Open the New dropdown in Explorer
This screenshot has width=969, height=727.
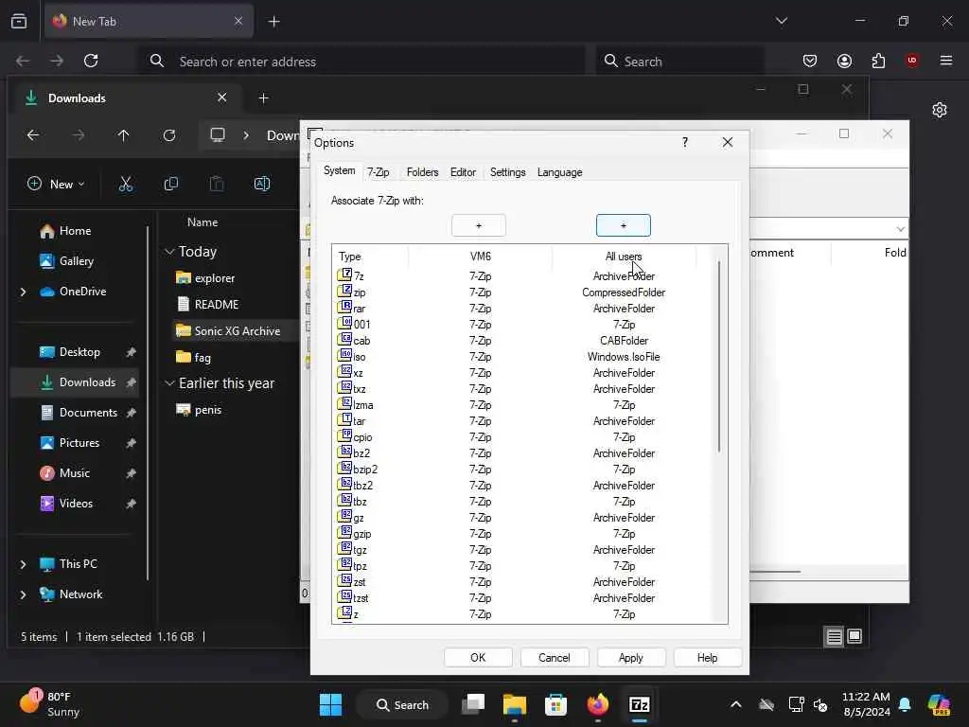pyautogui.click(x=56, y=184)
